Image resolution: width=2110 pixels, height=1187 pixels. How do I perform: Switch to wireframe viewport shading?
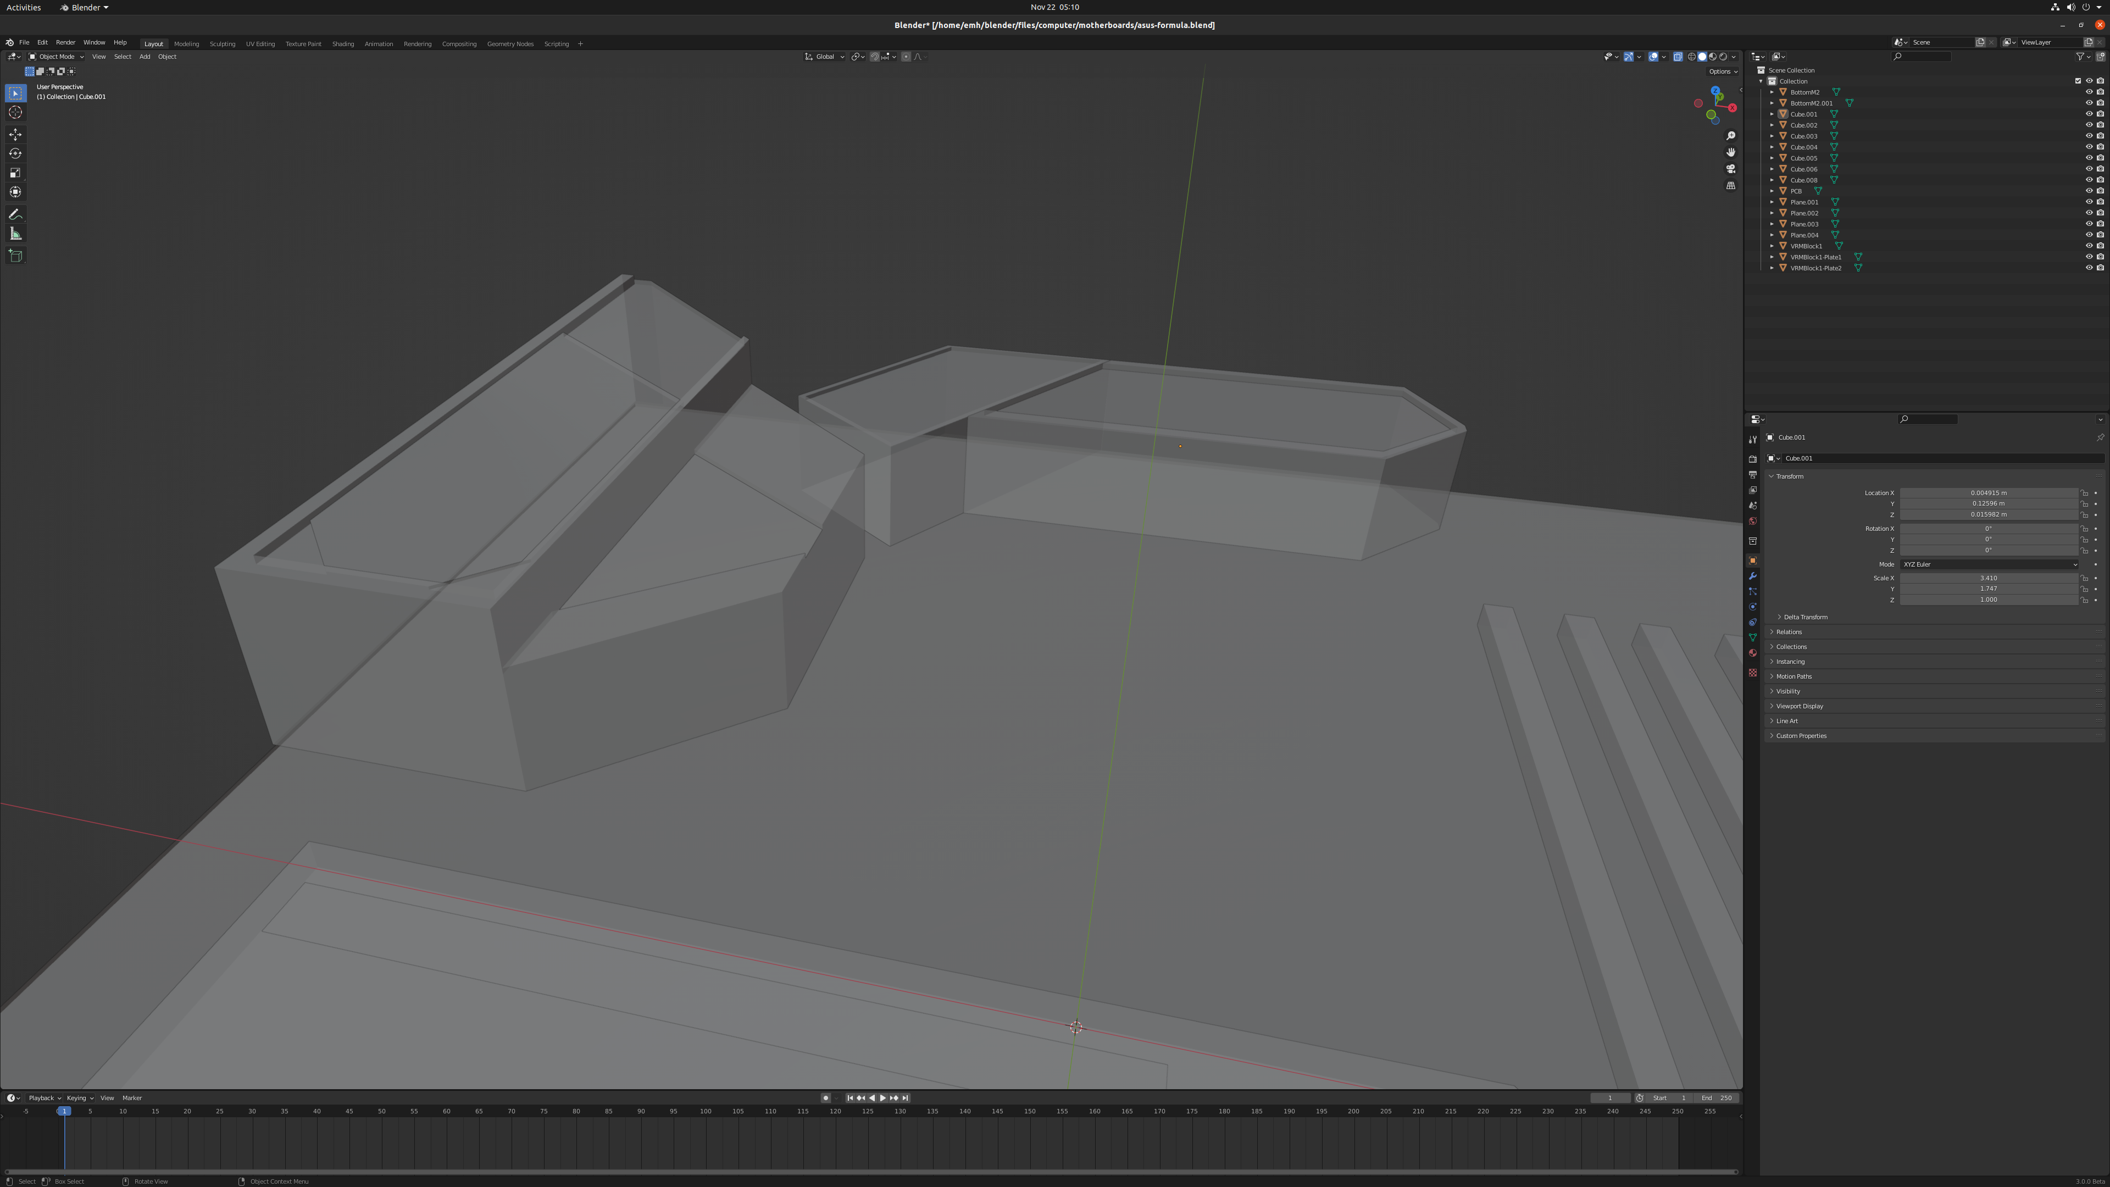[1691, 57]
